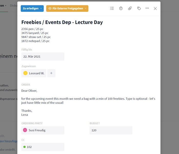Open the three-dots more options menu
179x154 pixels.
pyautogui.click(x=147, y=8)
